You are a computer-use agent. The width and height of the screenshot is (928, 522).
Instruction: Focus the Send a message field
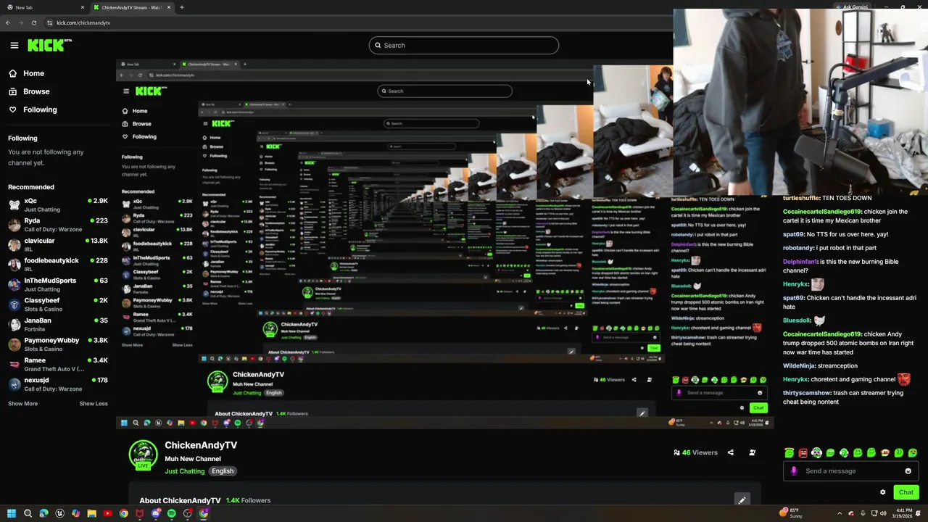coord(850,471)
